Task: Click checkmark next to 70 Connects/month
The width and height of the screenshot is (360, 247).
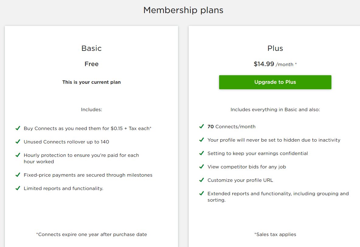Action: (201, 126)
